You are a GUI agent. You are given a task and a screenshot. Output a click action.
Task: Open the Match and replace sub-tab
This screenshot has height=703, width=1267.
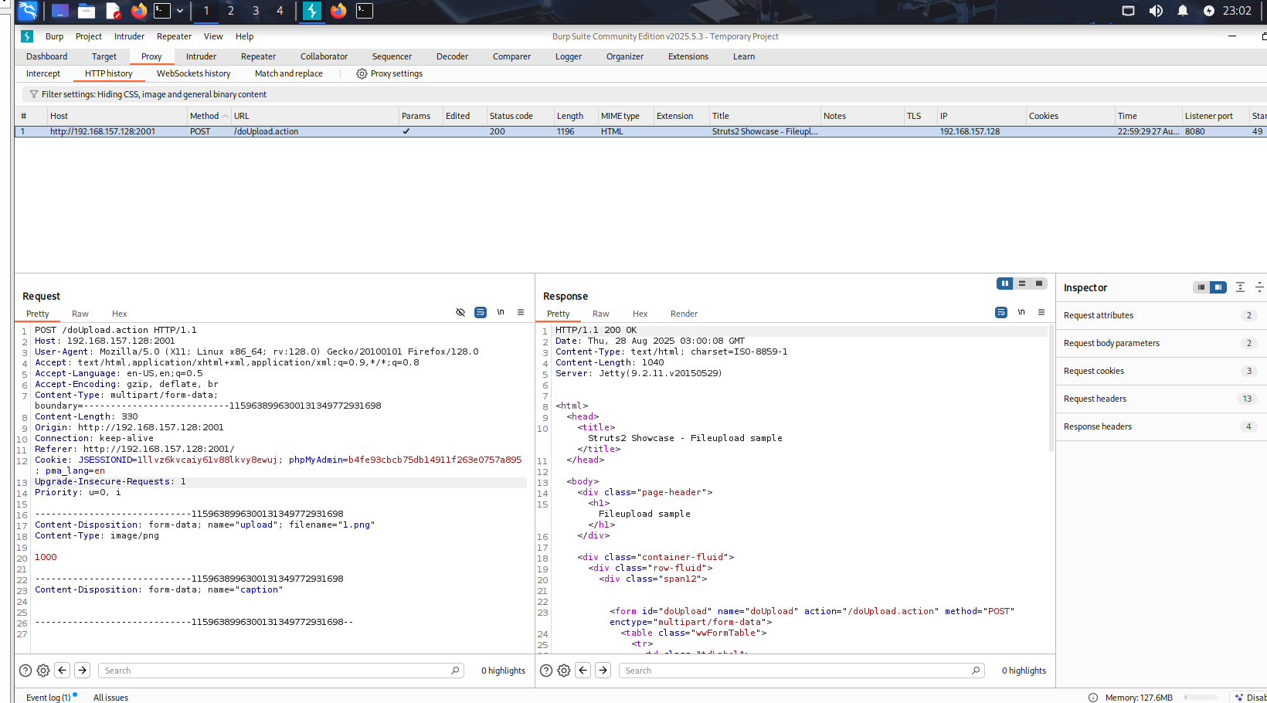click(x=288, y=73)
